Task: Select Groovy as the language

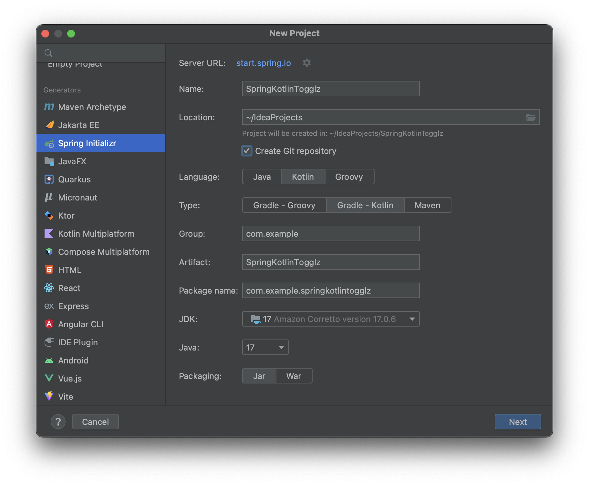Action: point(349,177)
